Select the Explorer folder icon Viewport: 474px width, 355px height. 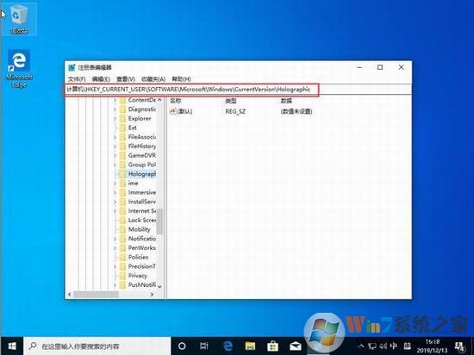click(x=122, y=119)
